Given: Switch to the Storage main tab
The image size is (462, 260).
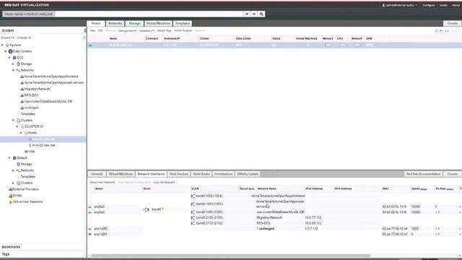Looking at the screenshot, I should [x=134, y=23].
